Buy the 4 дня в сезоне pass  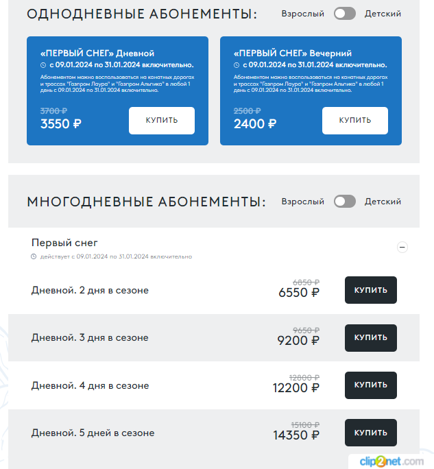click(371, 385)
